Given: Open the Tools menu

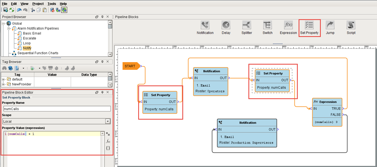Looking at the screenshot, I should (52, 4).
